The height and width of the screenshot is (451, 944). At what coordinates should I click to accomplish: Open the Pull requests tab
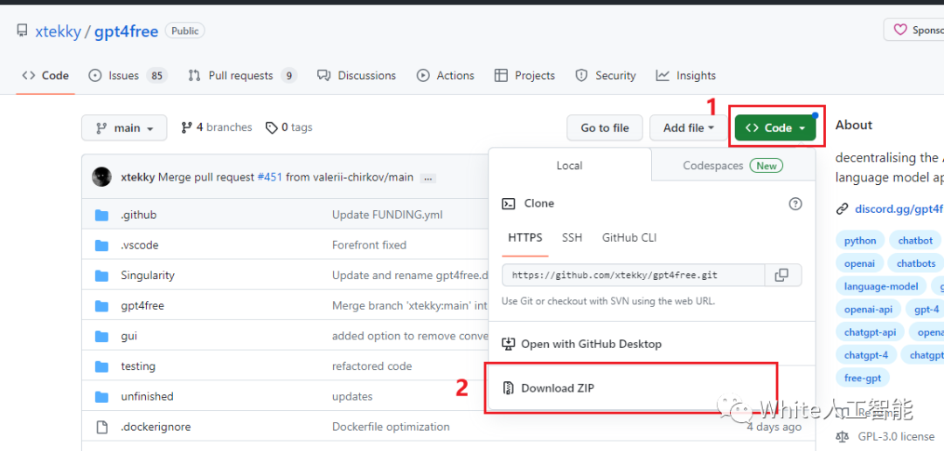(x=242, y=76)
